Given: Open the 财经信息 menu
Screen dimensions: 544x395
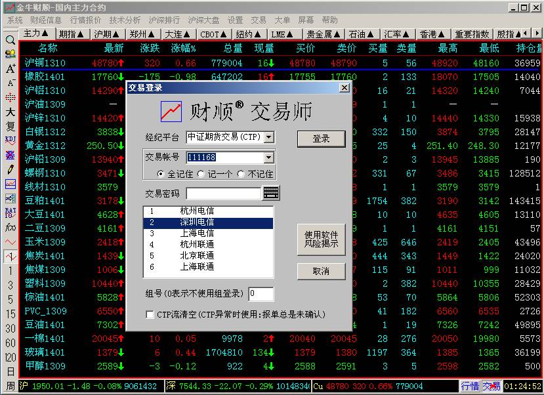Looking at the screenshot, I should tap(46, 20).
